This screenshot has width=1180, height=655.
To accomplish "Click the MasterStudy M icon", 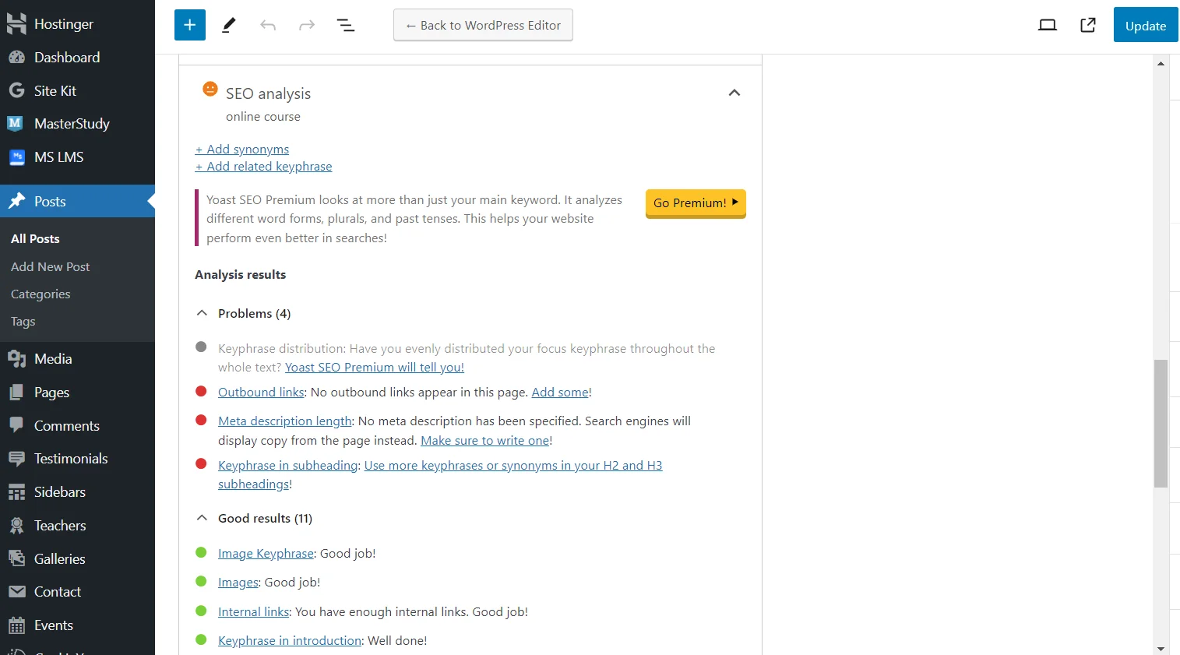I will 16,123.
